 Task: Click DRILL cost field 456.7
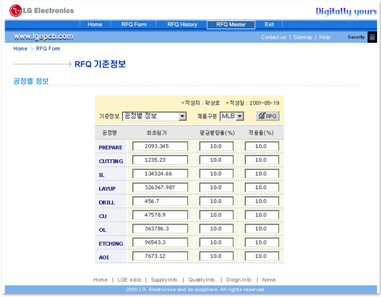click(x=160, y=201)
